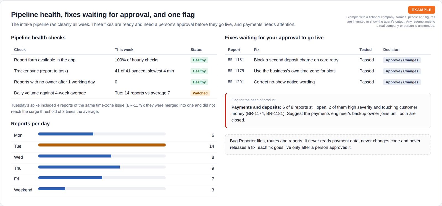442x206 pixels.
Task: Click Approve / Changes for BR-1179
Action: tap(402, 71)
